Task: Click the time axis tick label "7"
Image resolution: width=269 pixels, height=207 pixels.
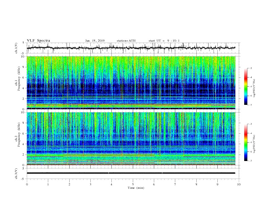Action: 175,184
